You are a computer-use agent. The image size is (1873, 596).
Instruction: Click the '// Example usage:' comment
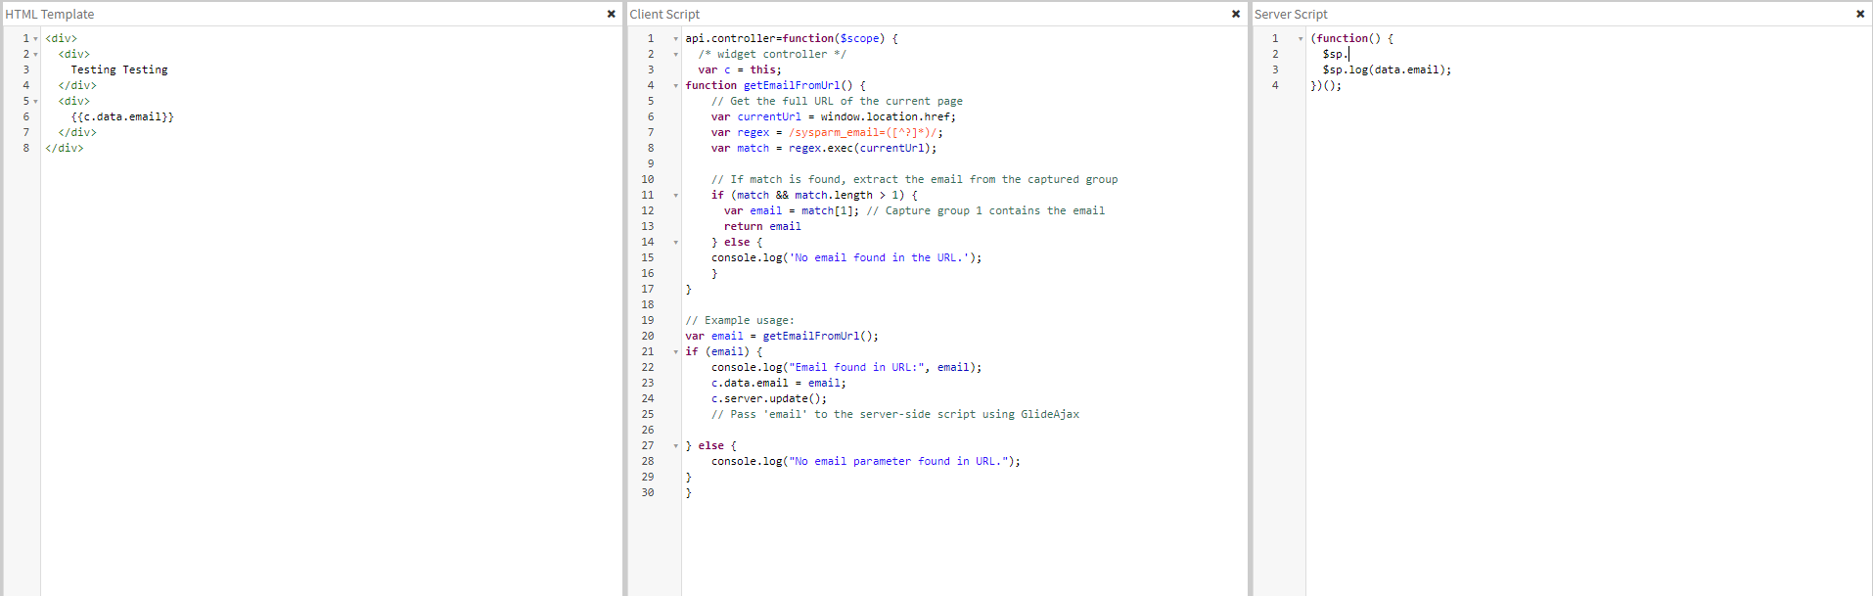740,320
